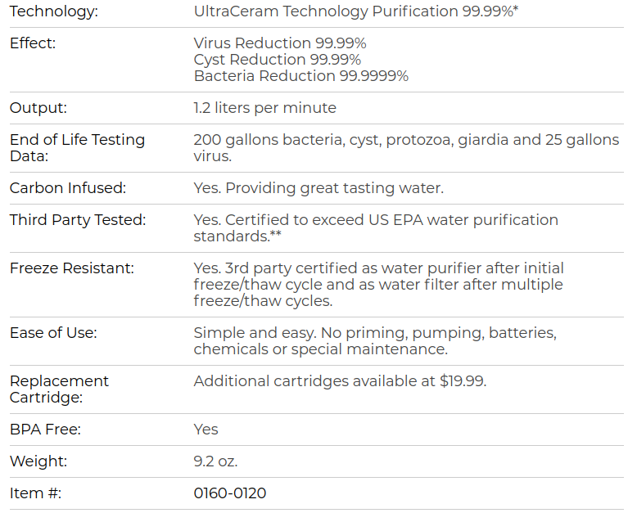Click the 200 gallons bacteria description
The width and height of the screenshot is (637, 513).
406,148
